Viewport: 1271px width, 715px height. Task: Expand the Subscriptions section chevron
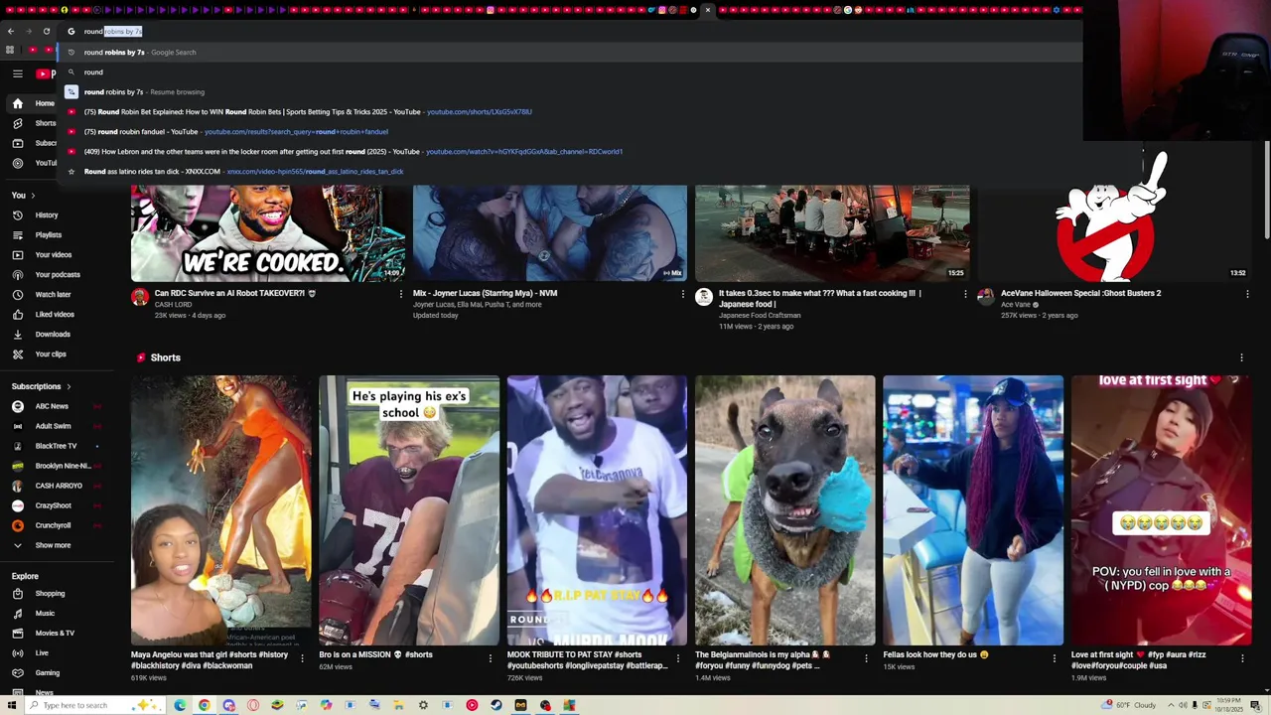(x=69, y=386)
